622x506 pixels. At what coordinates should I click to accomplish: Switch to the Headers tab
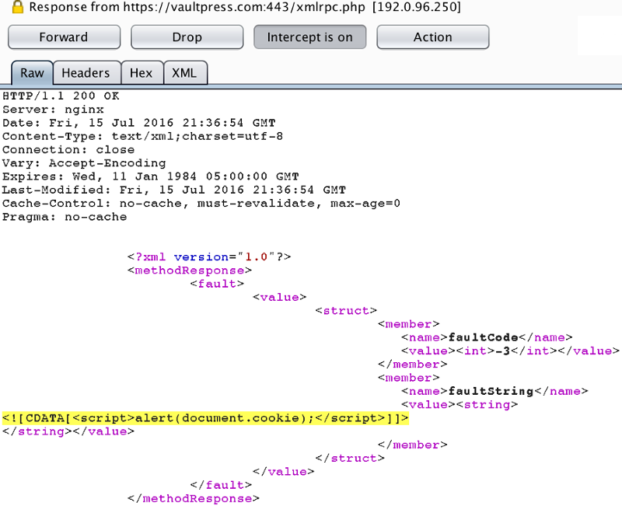tap(86, 73)
